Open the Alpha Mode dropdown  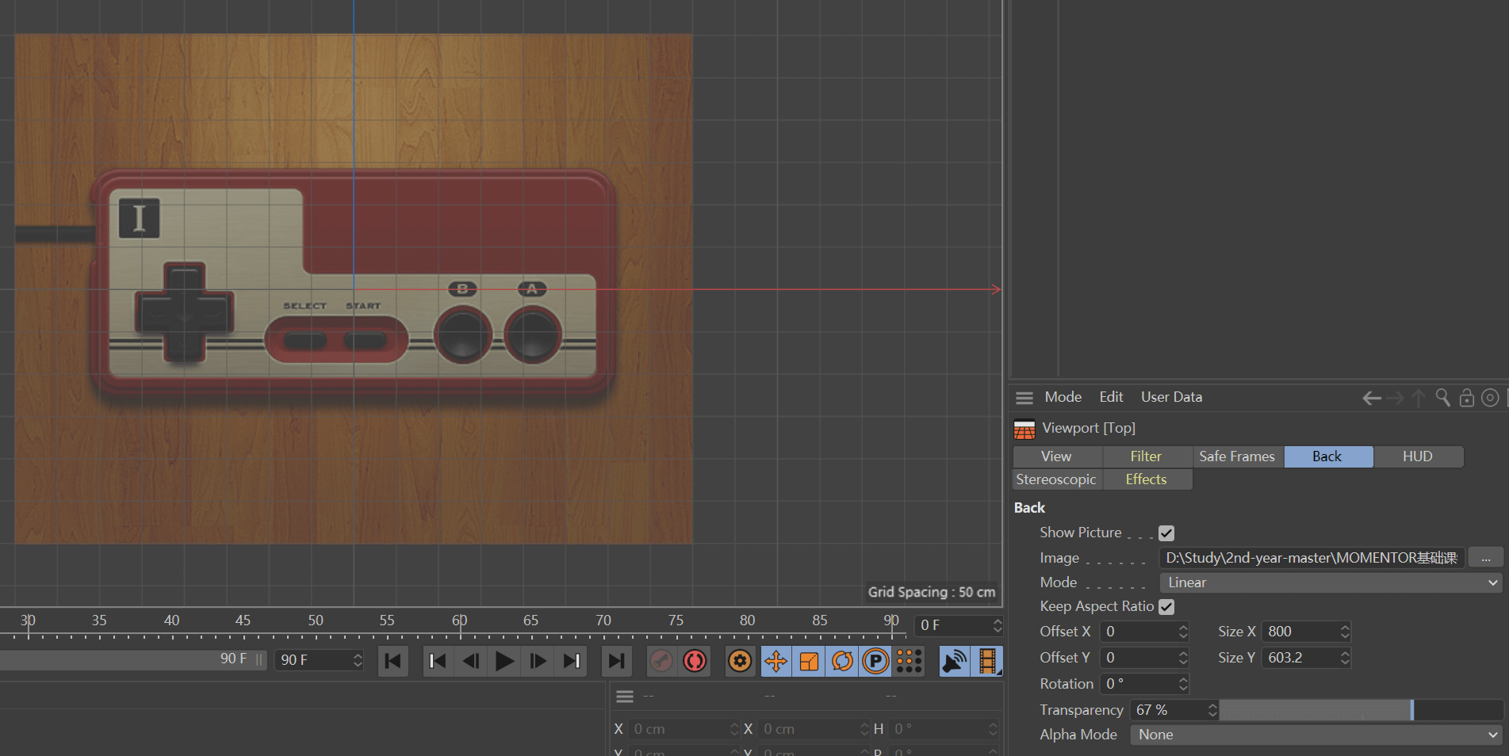tap(1316, 735)
